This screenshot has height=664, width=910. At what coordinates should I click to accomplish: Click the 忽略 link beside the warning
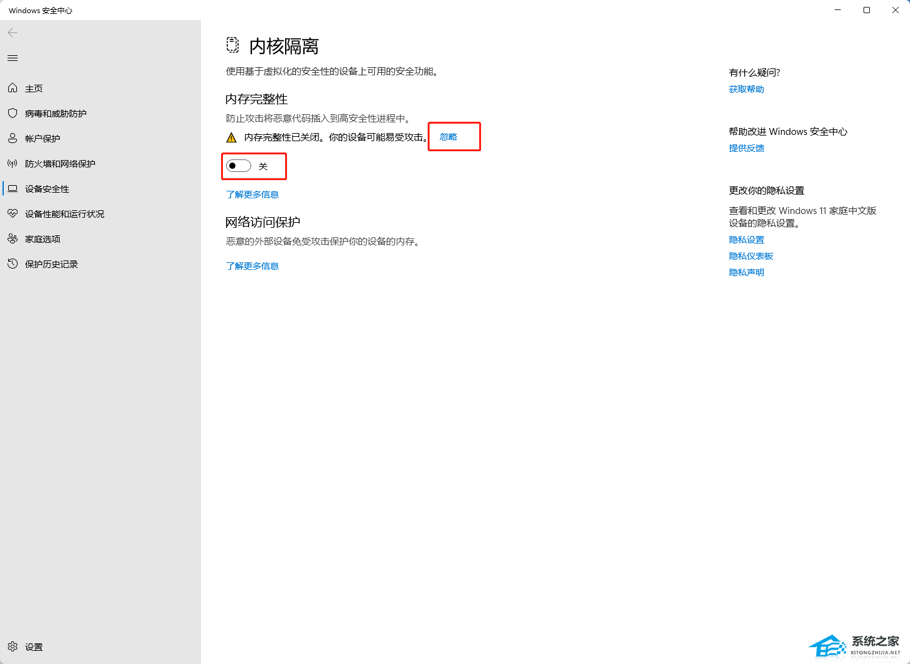click(448, 137)
